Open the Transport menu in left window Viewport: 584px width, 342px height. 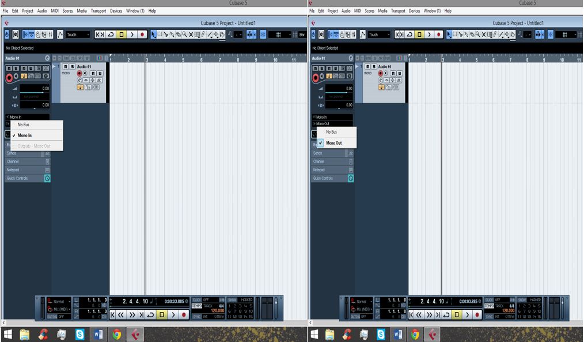coord(98,11)
